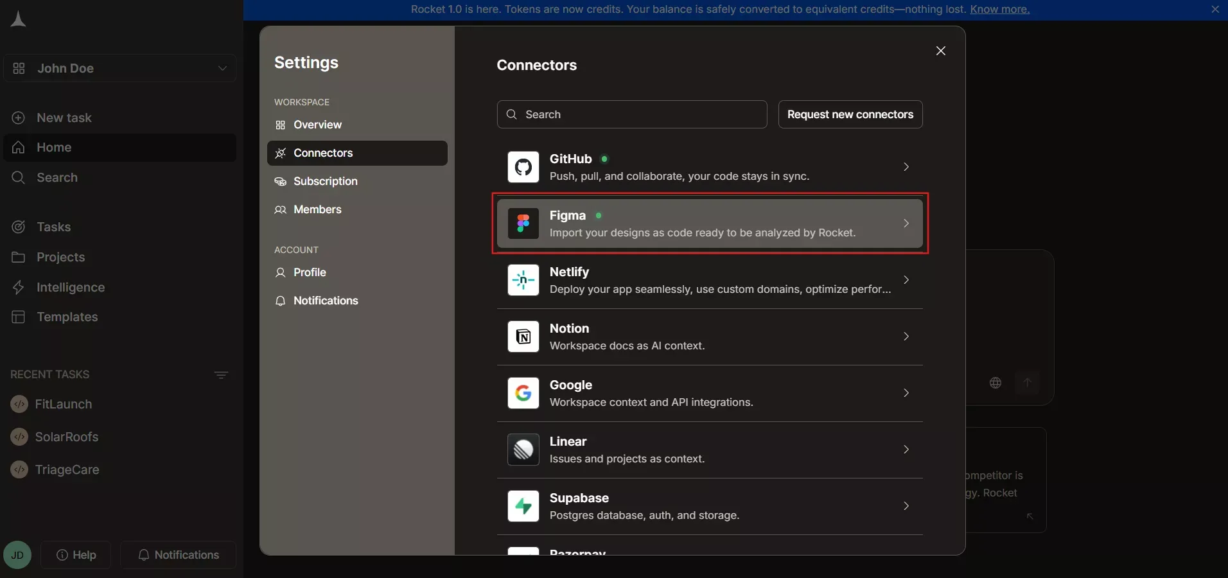Click the recent tasks filter icon
This screenshot has height=578, width=1228.
click(x=221, y=375)
